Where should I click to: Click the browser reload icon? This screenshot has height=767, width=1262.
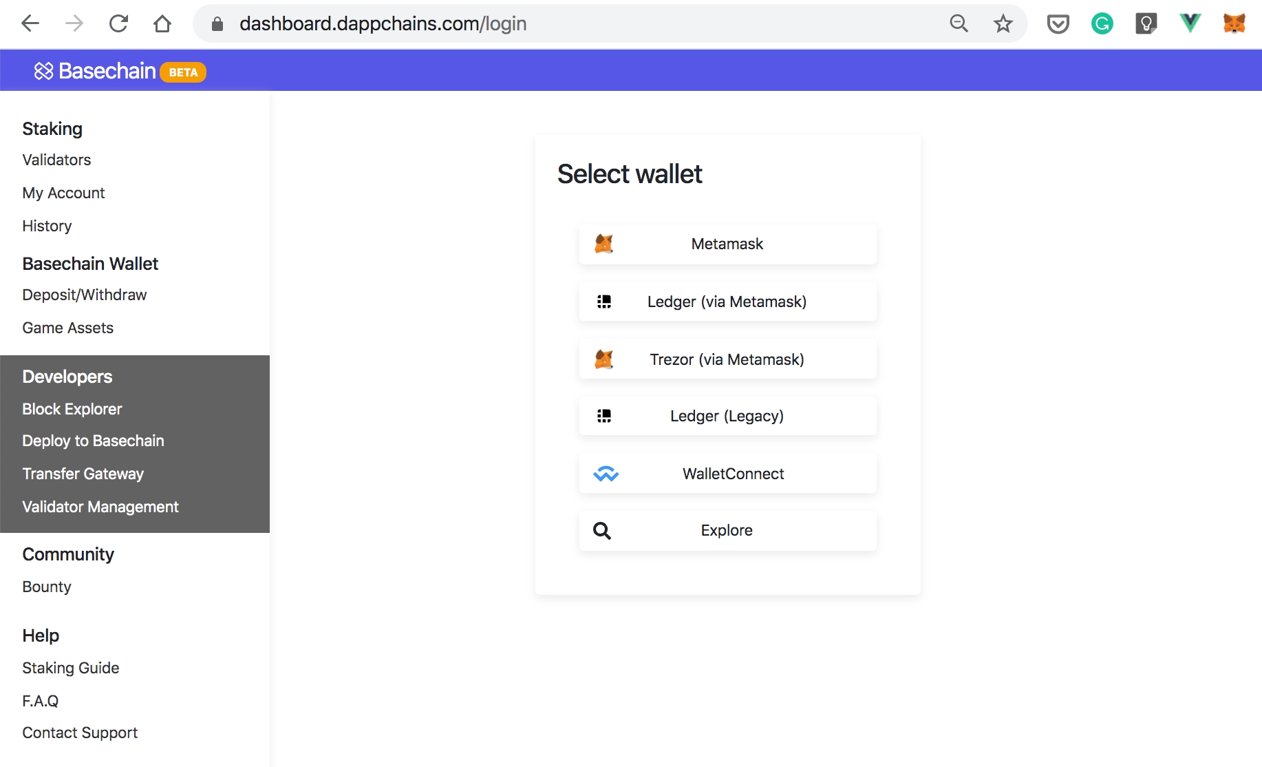[x=118, y=24]
